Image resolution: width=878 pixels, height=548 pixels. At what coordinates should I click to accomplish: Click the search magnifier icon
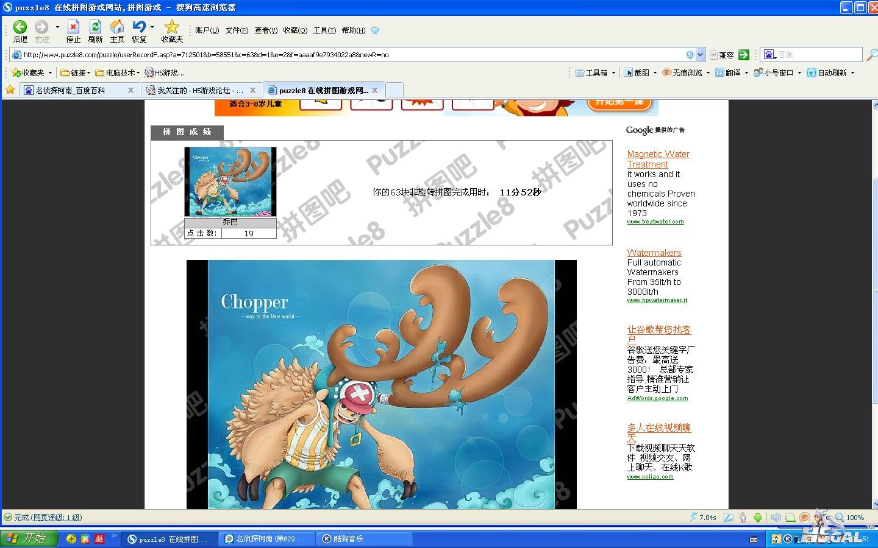[x=872, y=55]
